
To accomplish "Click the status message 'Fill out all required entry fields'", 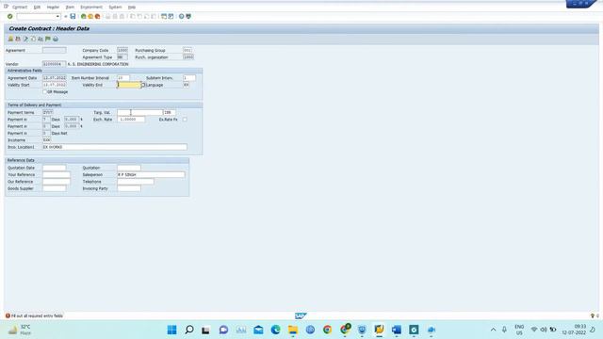I will (x=37, y=316).
